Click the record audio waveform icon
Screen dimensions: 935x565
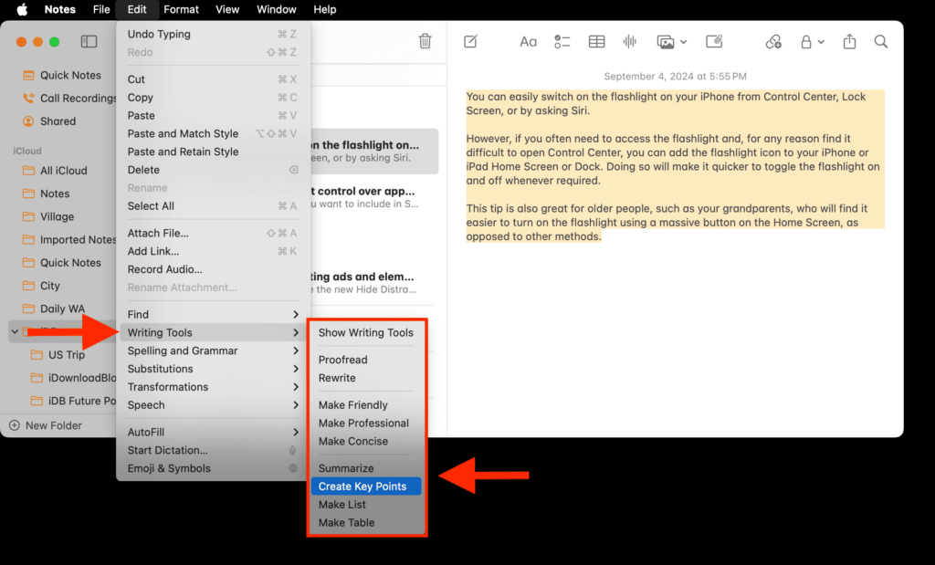(629, 41)
